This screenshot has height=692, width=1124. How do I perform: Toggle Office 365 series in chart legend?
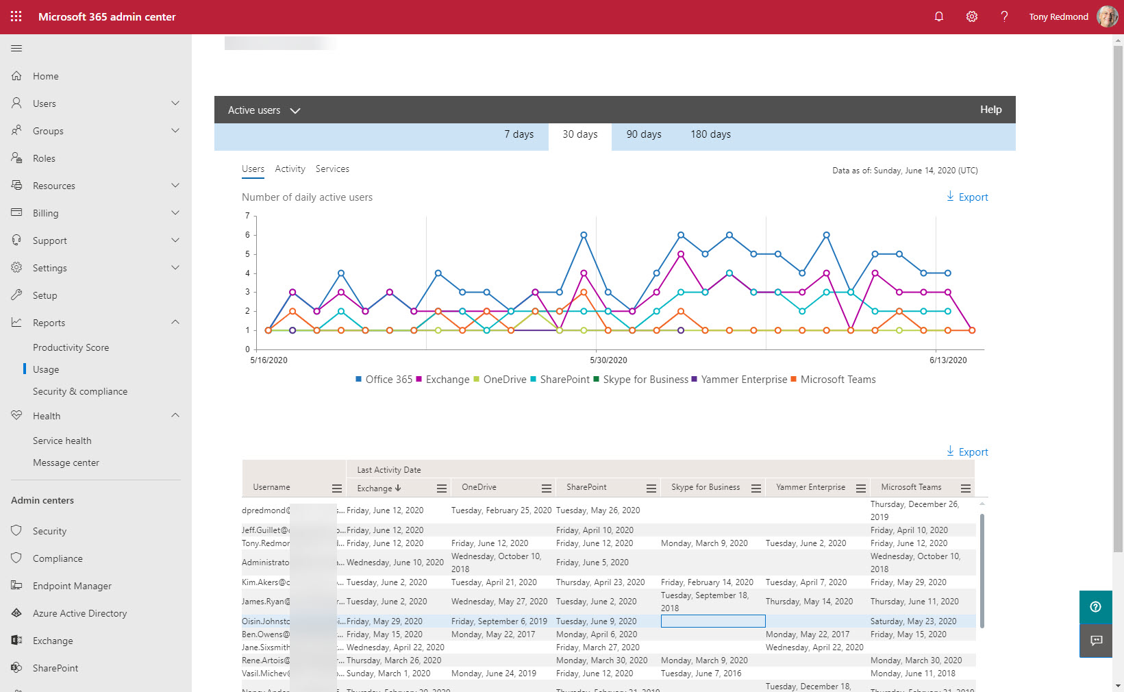(384, 380)
